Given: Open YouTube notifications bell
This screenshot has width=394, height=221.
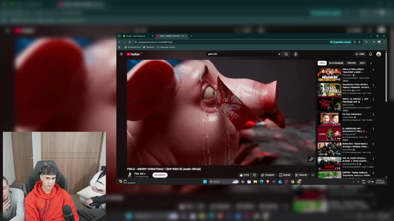Looking at the screenshot, I should point(370,54).
